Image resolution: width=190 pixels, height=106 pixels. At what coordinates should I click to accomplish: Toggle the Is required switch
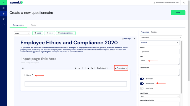click(x=142, y=84)
